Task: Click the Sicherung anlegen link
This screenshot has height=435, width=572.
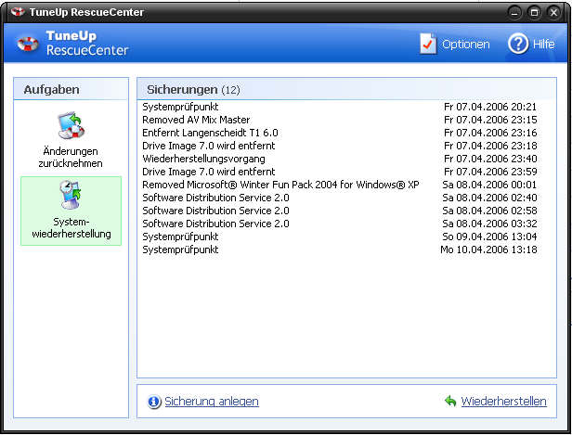Action: click(212, 401)
